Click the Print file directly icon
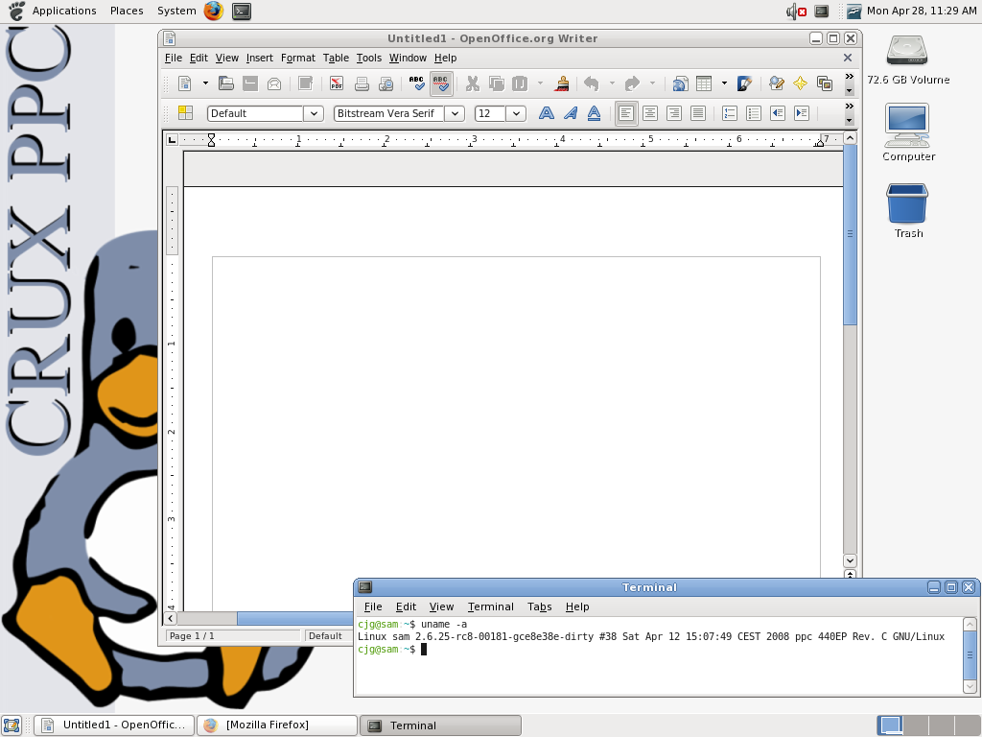 pyautogui.click(x=362, y=83)
